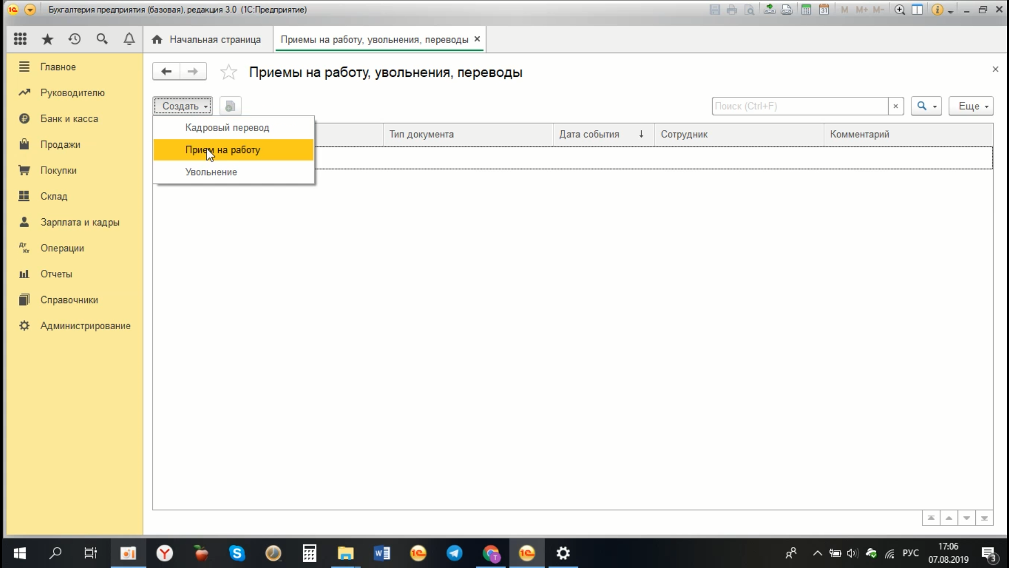Click the Справочники sidebar icon
Viewport: 1009px width, 568px height.
point(23,300)
